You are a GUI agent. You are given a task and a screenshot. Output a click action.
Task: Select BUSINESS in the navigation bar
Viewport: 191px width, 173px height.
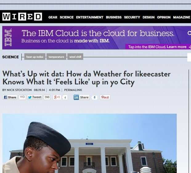pyautogui.click(x=114, y=18)
